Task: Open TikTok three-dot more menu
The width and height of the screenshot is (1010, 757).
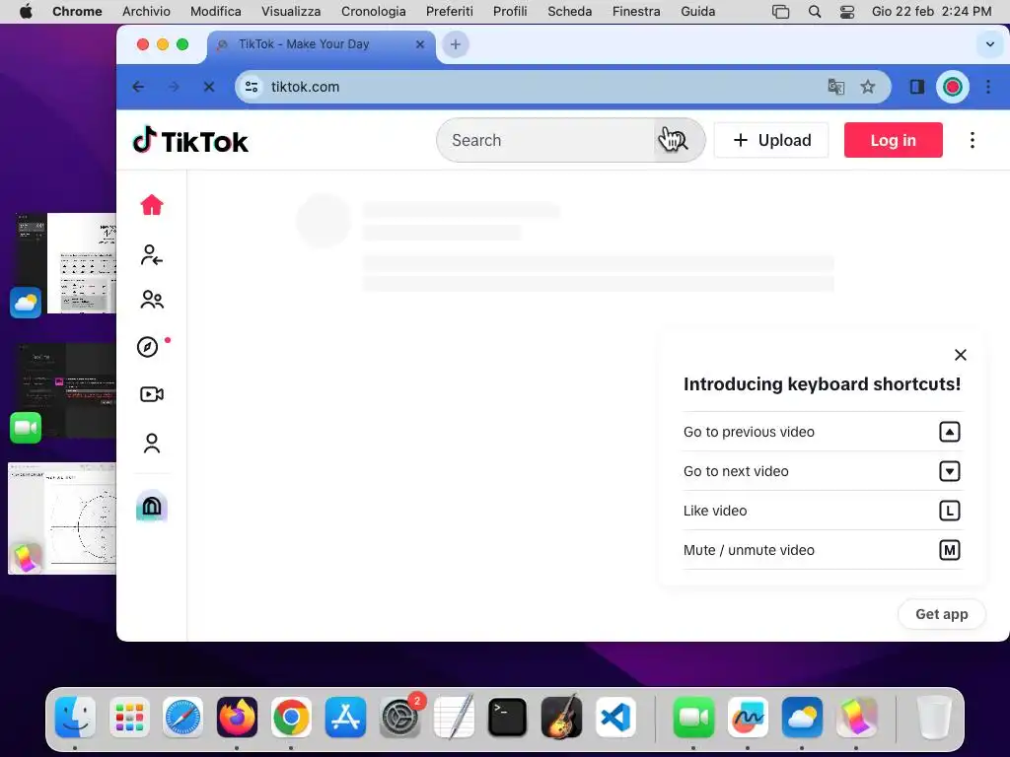Action: tap(973, 140)
